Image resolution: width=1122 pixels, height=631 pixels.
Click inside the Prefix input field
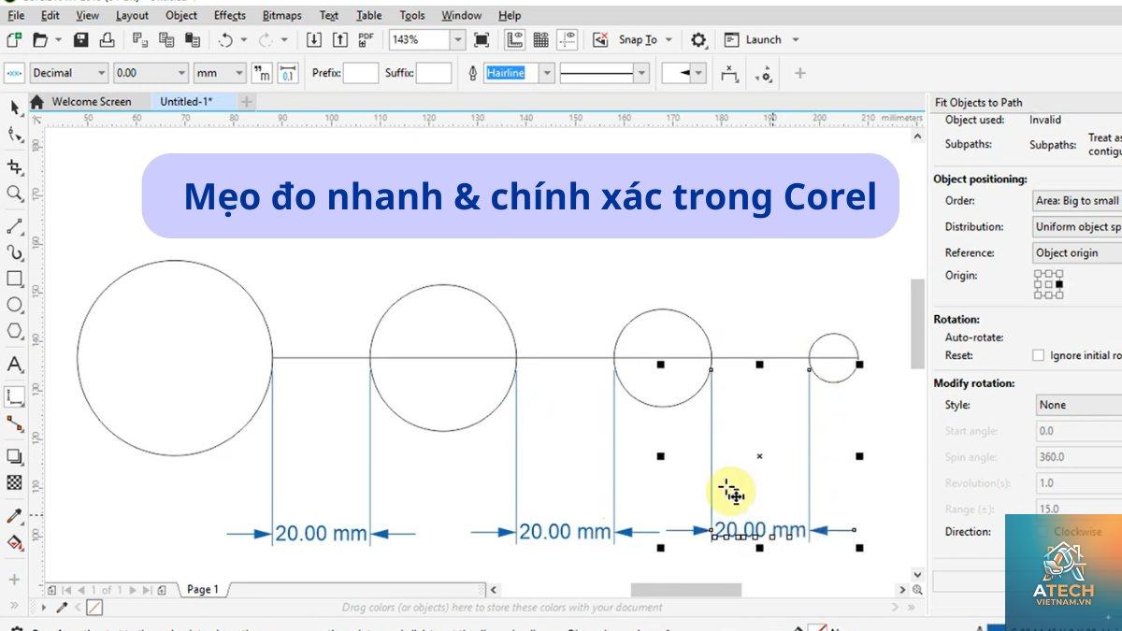[361, 73]
